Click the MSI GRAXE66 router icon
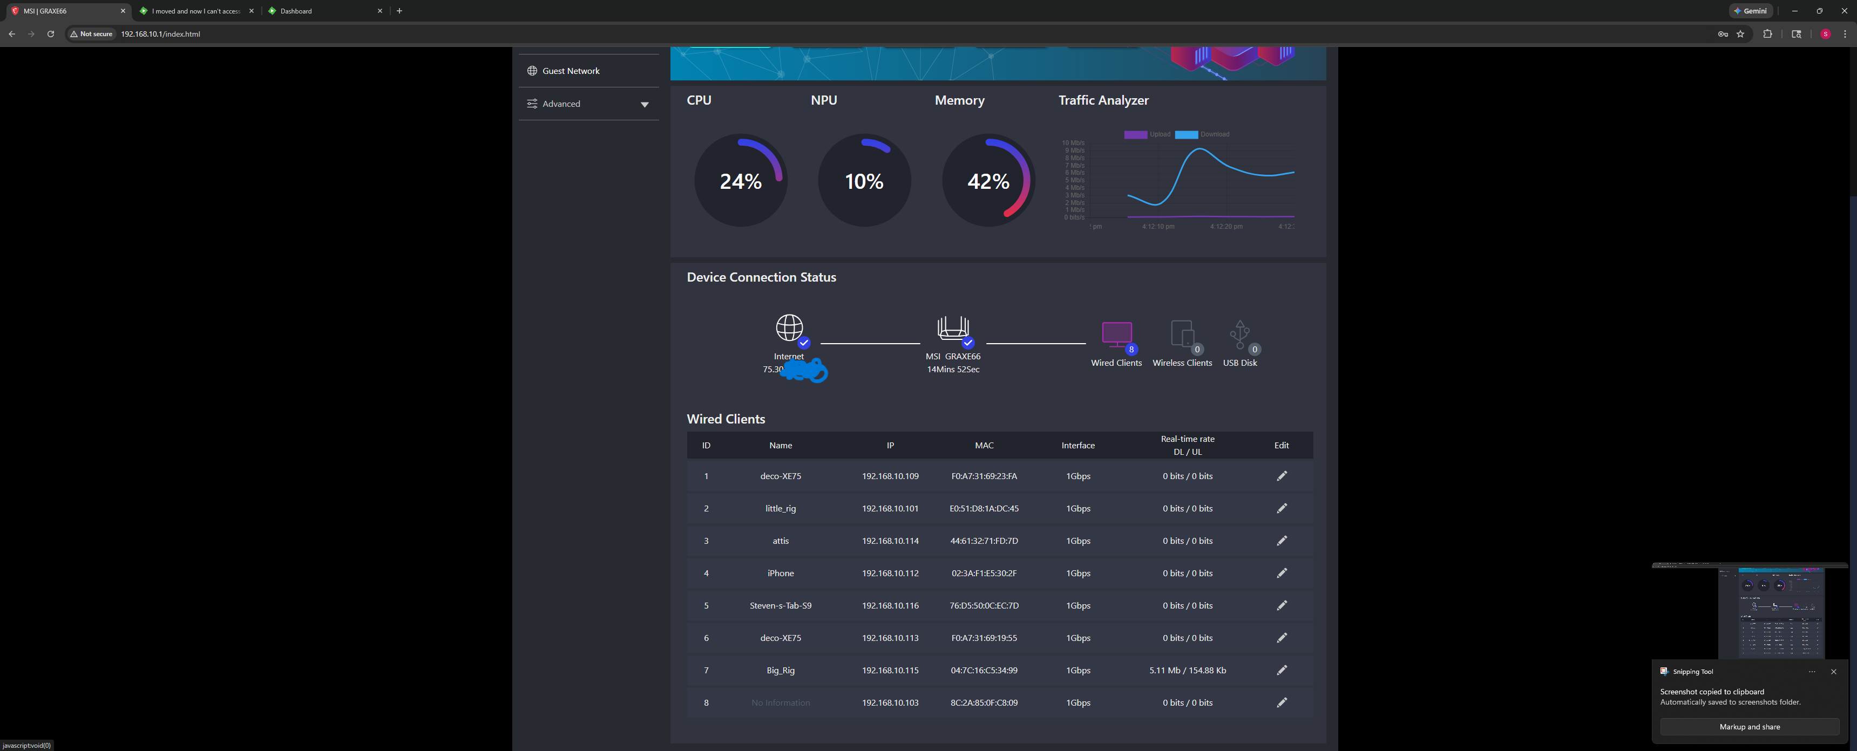The width and height of the screenshot is (1857, 751). point(952,328)
